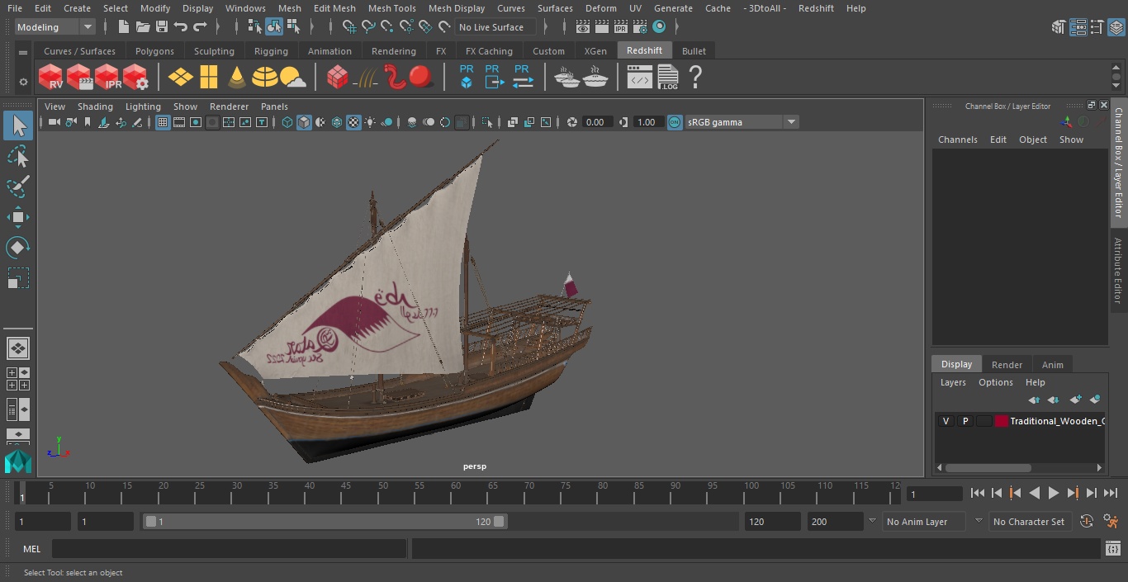Click the Save scene icon
Image resolution: width=1128 pixels, height=582 pixels.
[x=162, y=27]
